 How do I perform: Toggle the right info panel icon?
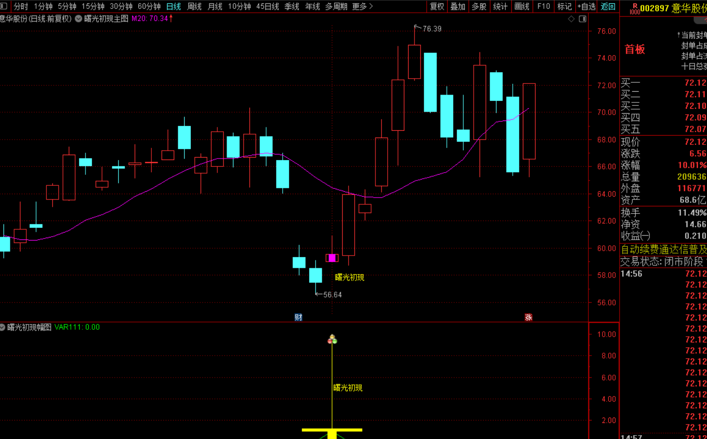click(x=582, y=19)
